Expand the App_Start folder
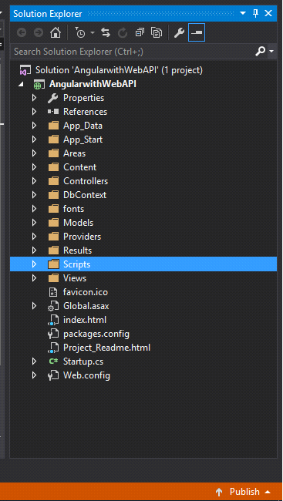The height and width of the screenshot is (501, 283). click(x=34, y=140)
